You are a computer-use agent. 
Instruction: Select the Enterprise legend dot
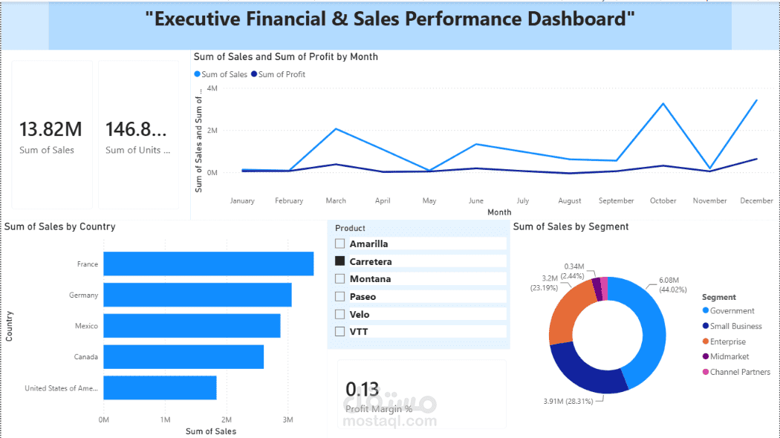click(x=706, y=341)
